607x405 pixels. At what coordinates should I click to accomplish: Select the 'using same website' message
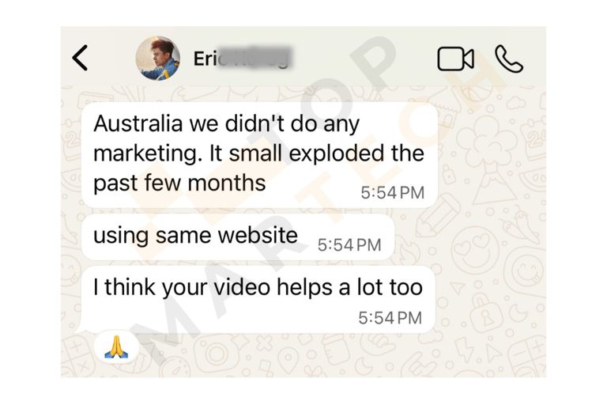click(238, 237)
